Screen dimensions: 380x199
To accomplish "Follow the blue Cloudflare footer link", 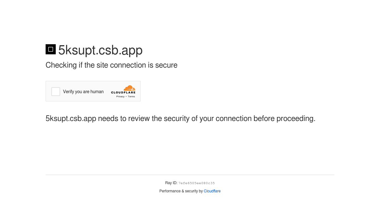I will tap(212, 191).
